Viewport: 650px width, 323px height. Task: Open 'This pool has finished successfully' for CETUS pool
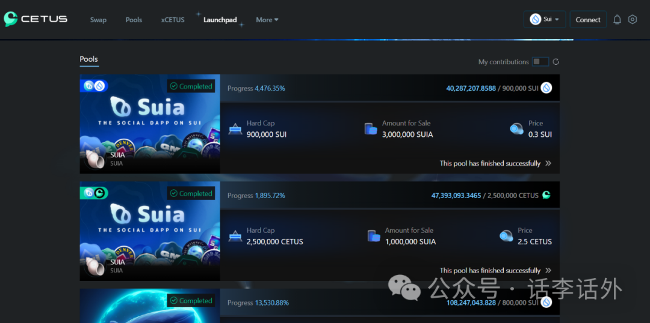click(x=490, y=271)
